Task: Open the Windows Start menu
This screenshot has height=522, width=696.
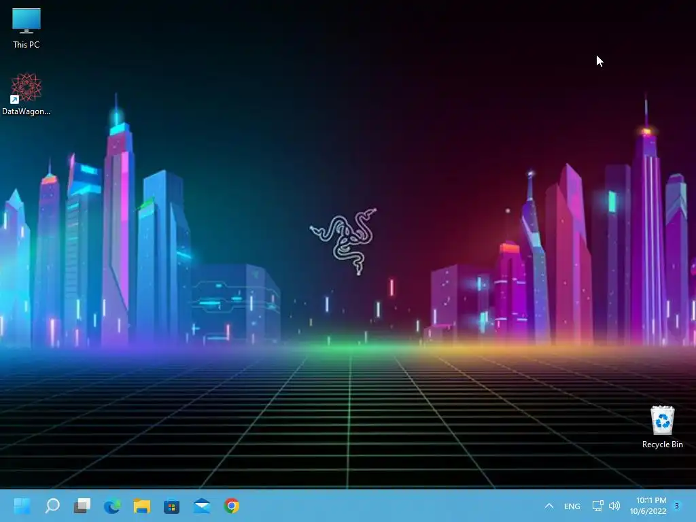Action: click(x=22, y=506)
